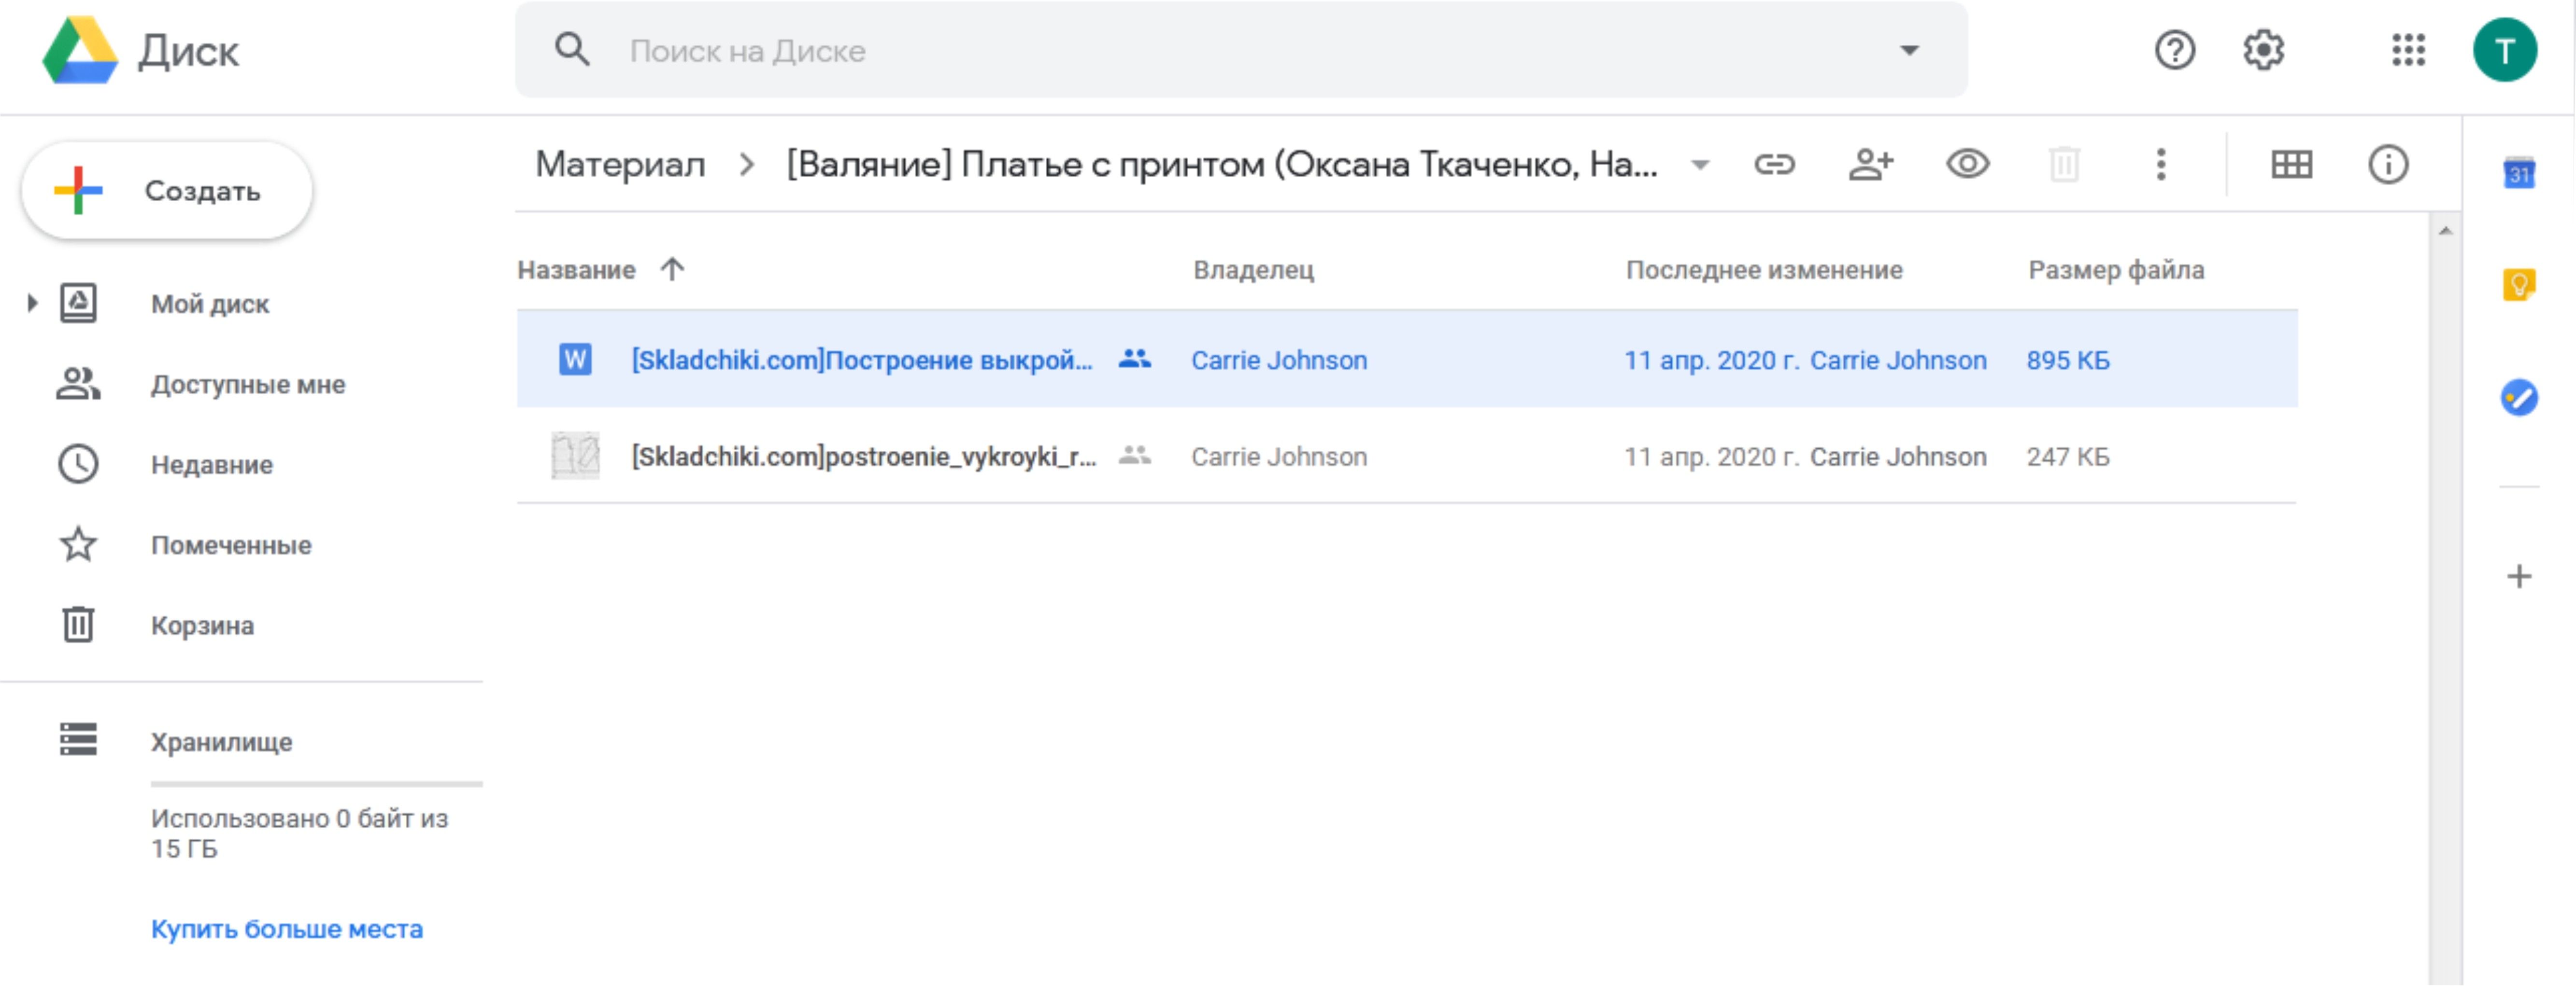The height and width of the screenshot is (986, 2576).
Task: Click owner 'Carrie Johnson' in postroenie_vykroyki row
Action: point(1279,457)
